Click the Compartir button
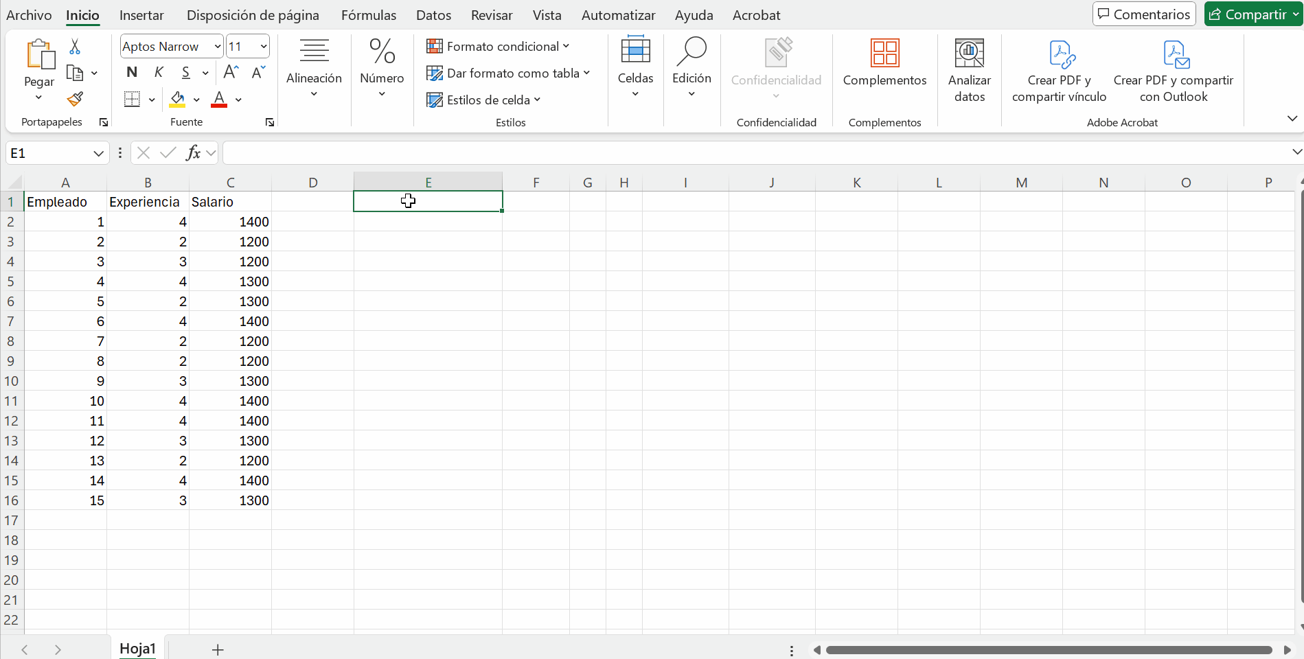Viewport: 1304px width, 659px height. tap(1248, 14)
